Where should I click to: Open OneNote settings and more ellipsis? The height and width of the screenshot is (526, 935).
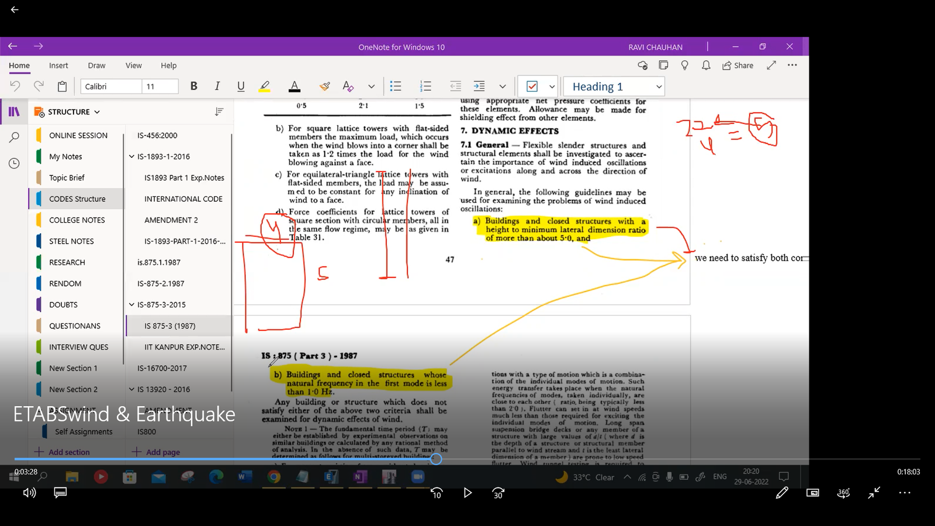pos(792,65)
